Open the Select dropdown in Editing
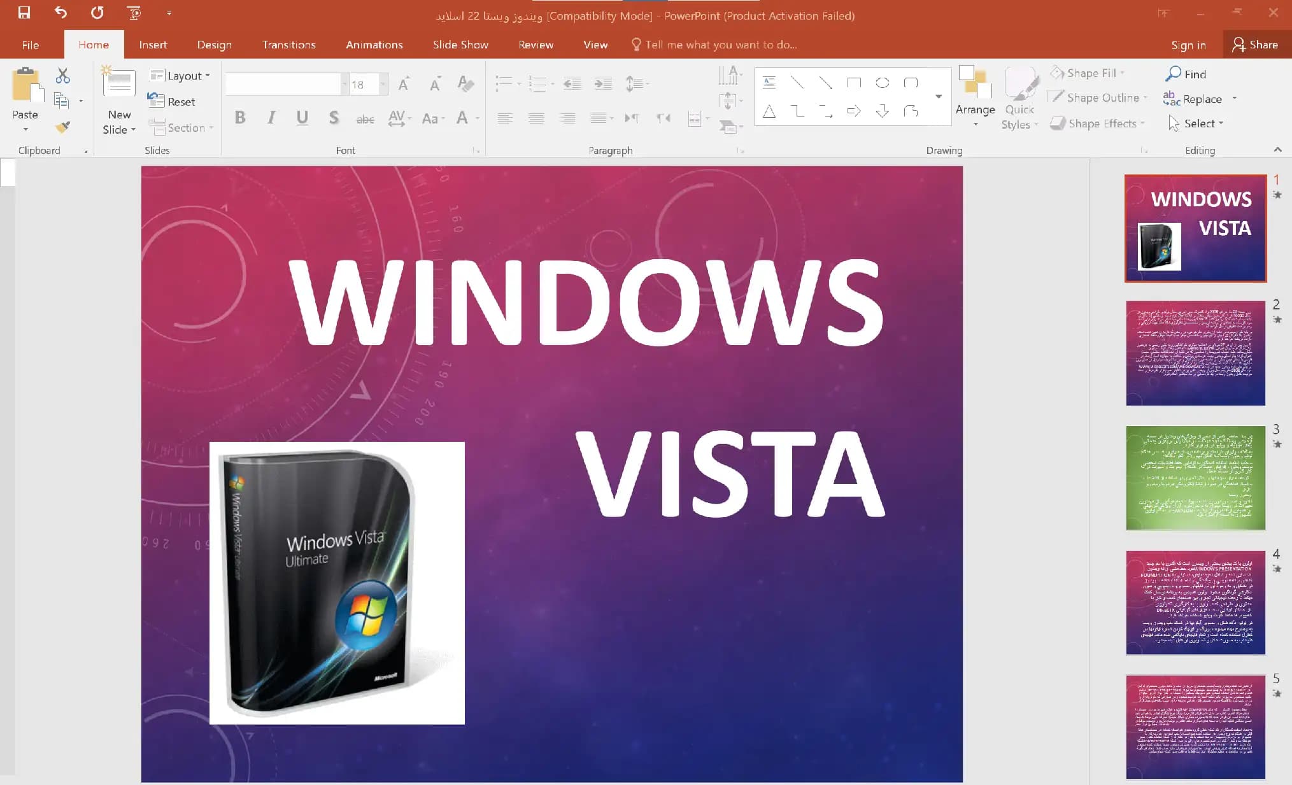Screen dimensions: 1292x785 click(x=1196, y=124)
